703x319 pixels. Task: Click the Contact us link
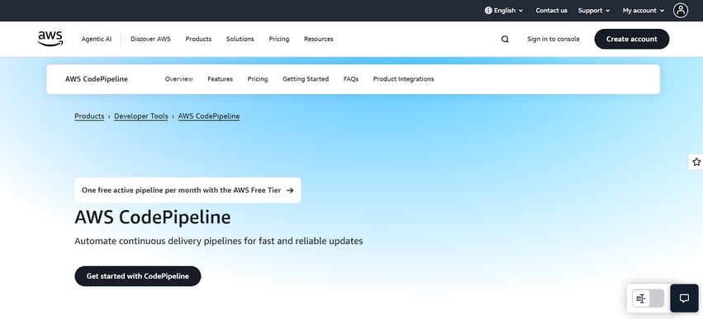pos(551,10)
